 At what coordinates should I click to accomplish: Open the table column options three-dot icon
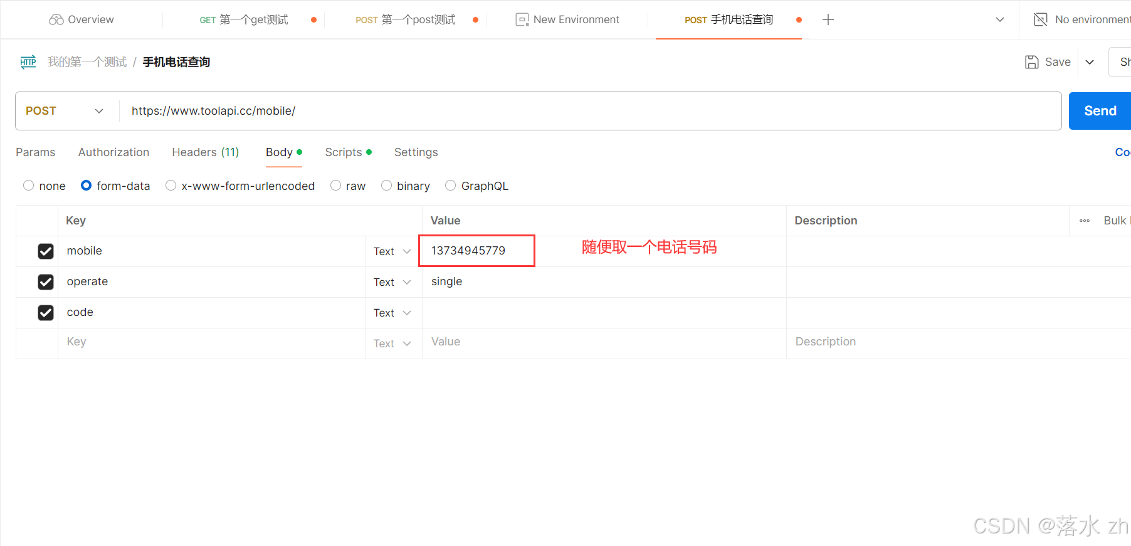(x=1085, y=221)
